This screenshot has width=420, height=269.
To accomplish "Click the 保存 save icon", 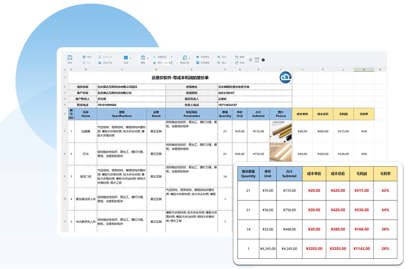I will (x=70, y=58).
